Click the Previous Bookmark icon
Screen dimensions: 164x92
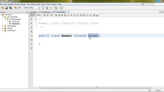[x=71, y=15]
